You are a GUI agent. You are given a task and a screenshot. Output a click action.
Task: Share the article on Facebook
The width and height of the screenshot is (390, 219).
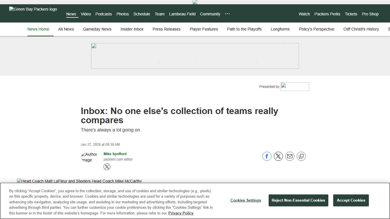(x=267, y=156)
